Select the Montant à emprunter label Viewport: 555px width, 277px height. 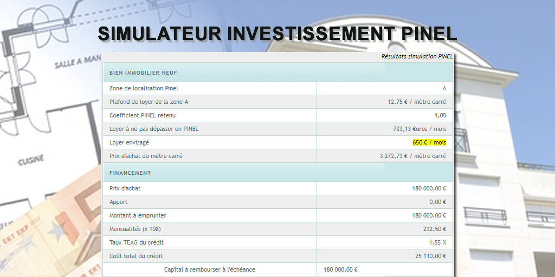[x=137, y=215]
